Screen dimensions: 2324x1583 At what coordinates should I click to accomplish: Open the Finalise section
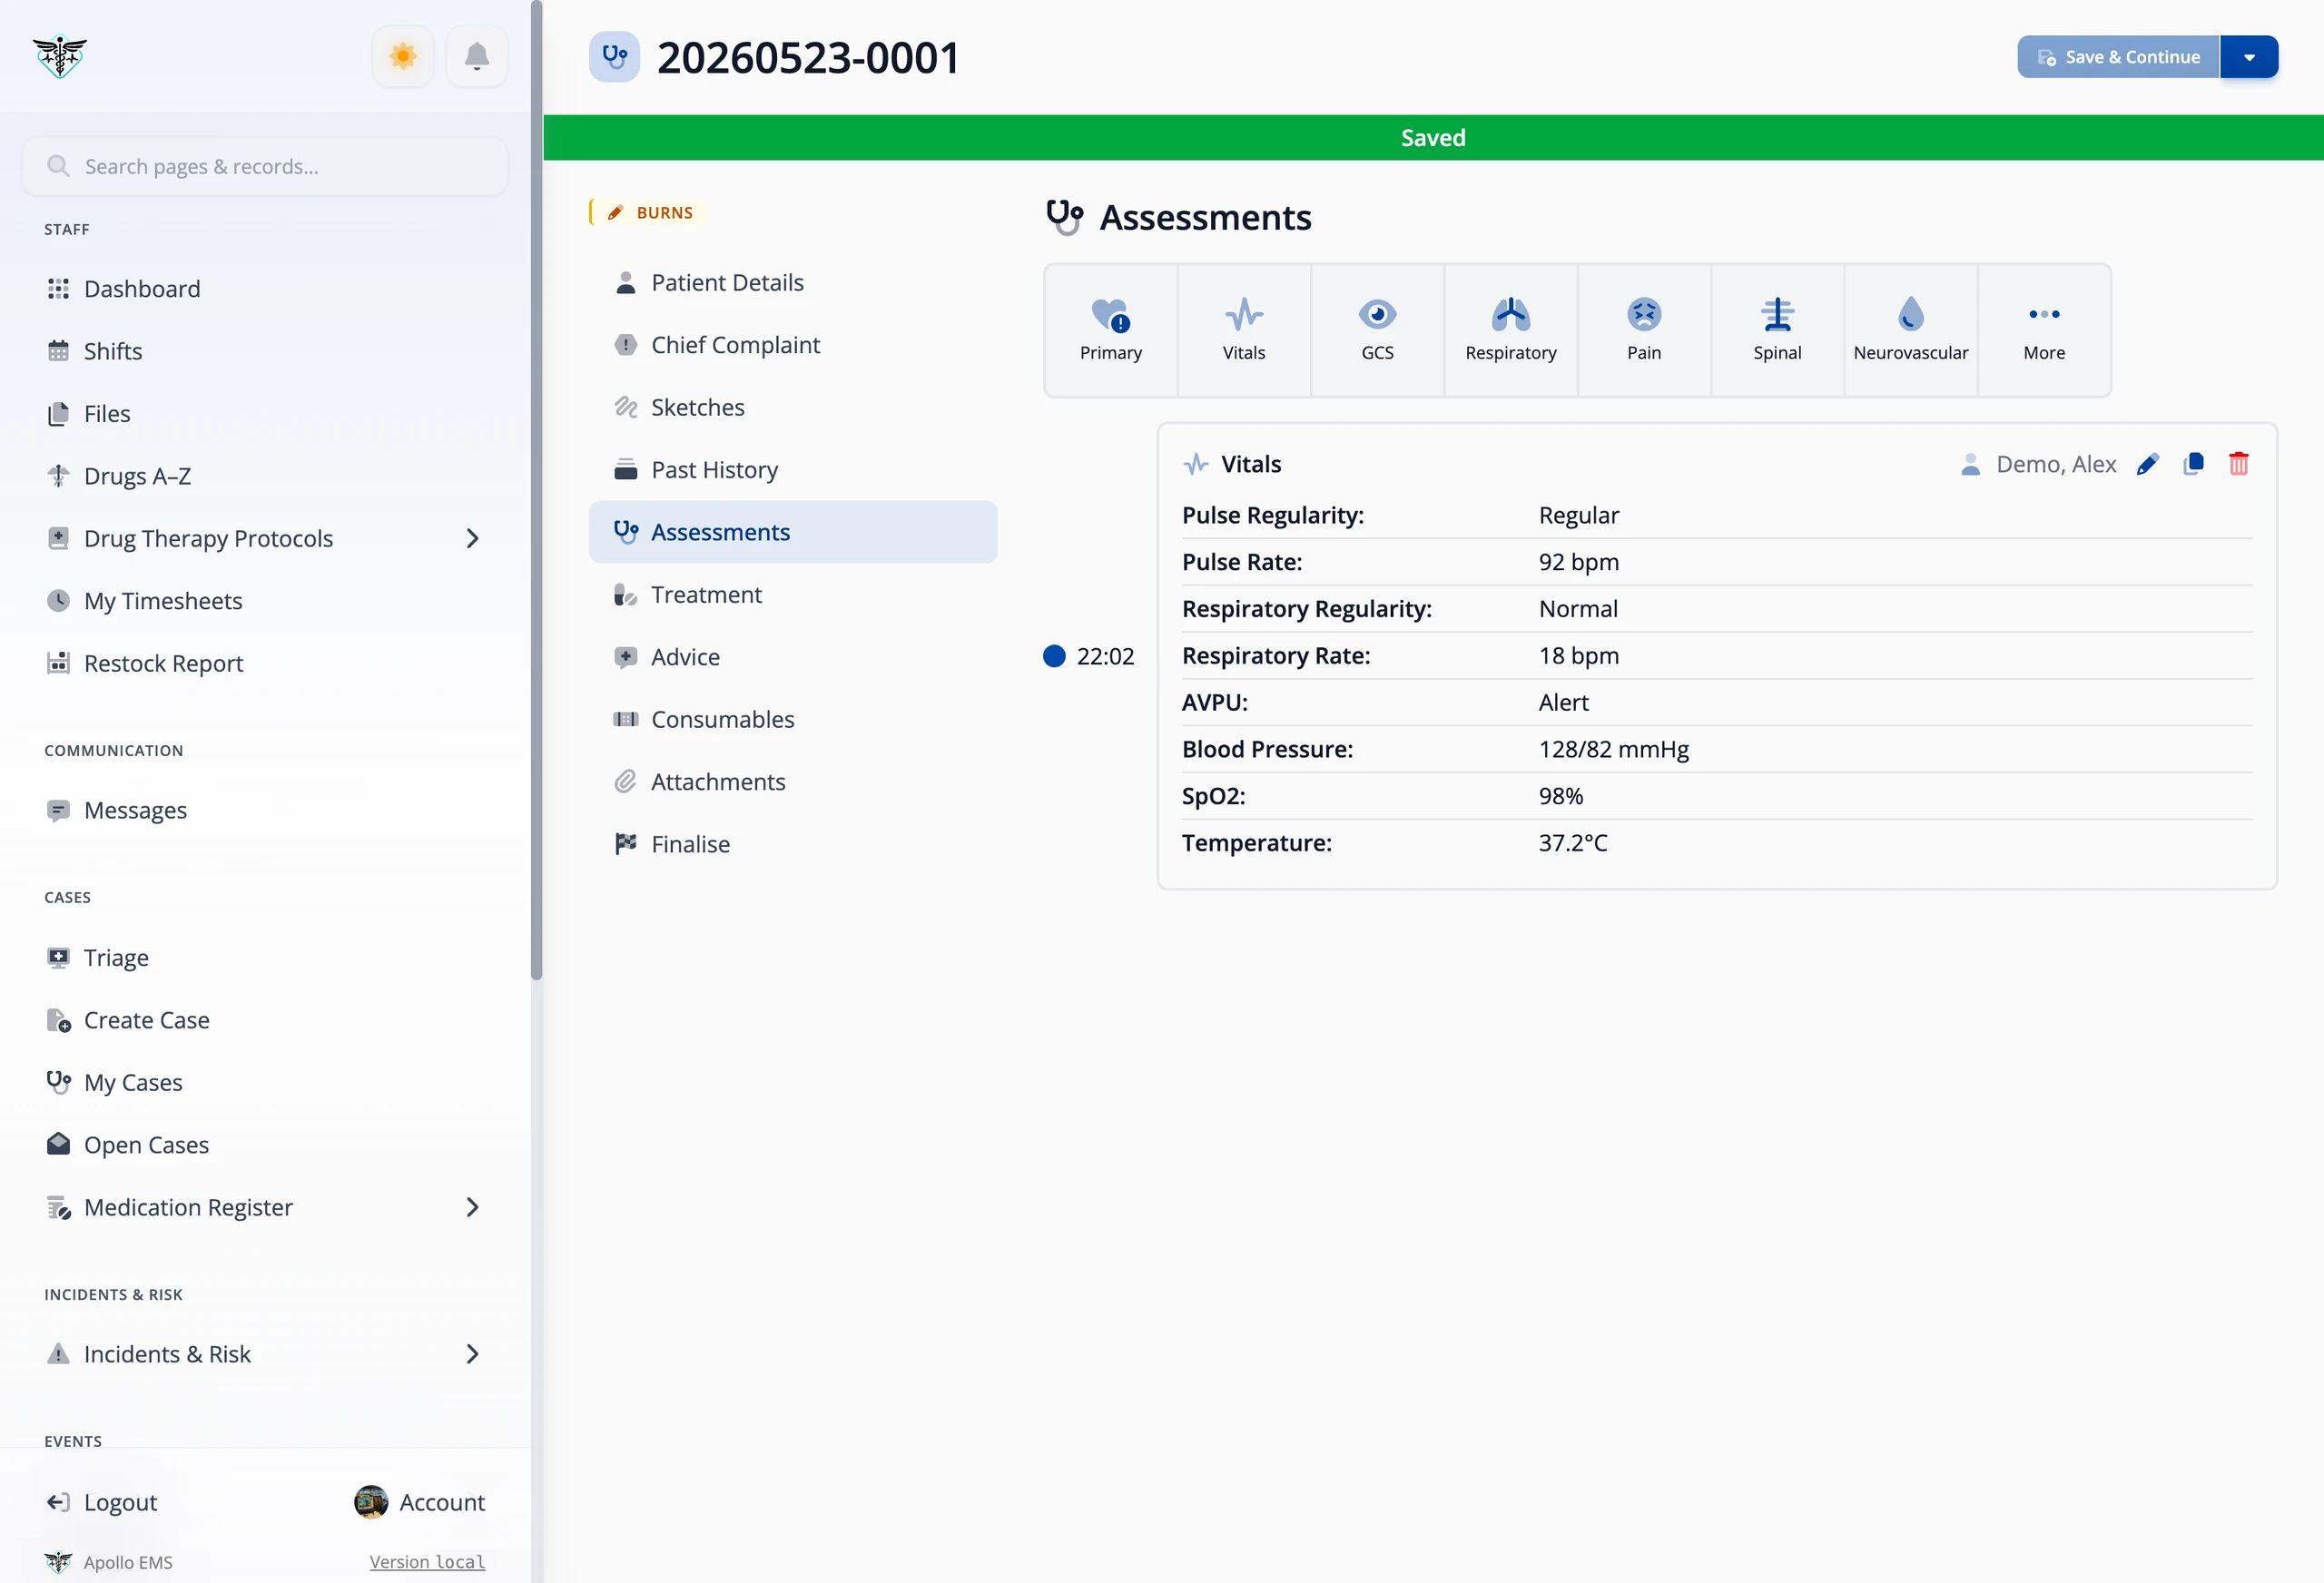[x=793, y=844]
